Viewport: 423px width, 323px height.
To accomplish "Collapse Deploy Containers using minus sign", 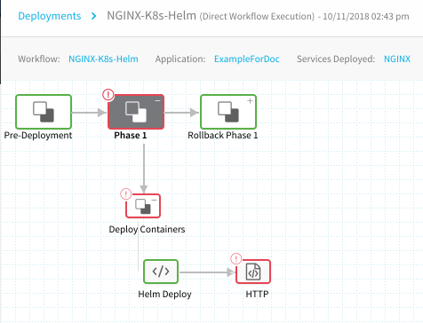I will coord(154,200).
